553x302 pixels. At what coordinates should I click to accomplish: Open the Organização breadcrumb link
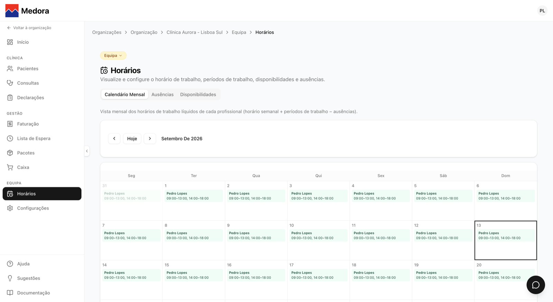(x=144, y=32)
